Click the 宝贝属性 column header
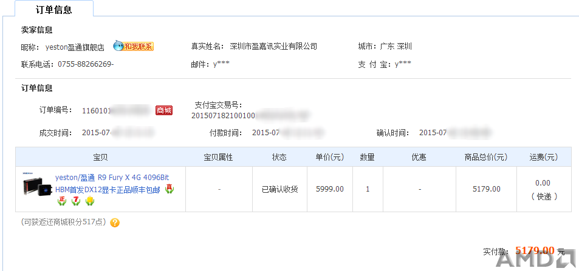Screen dimensions: 579x271 pyautogui.click(x=219, y=158)
